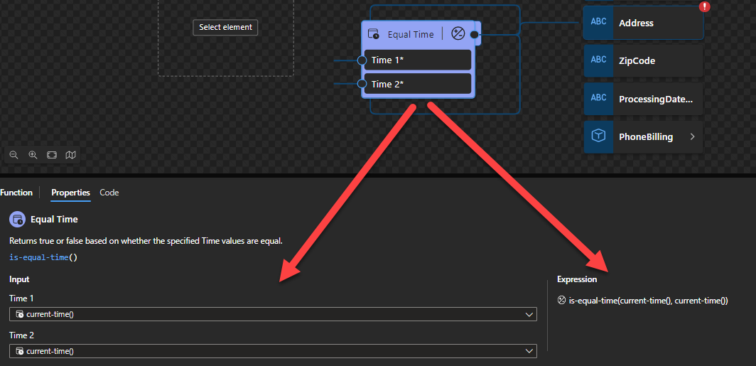Click the zoom out magnifier icon

coord(13,154)
